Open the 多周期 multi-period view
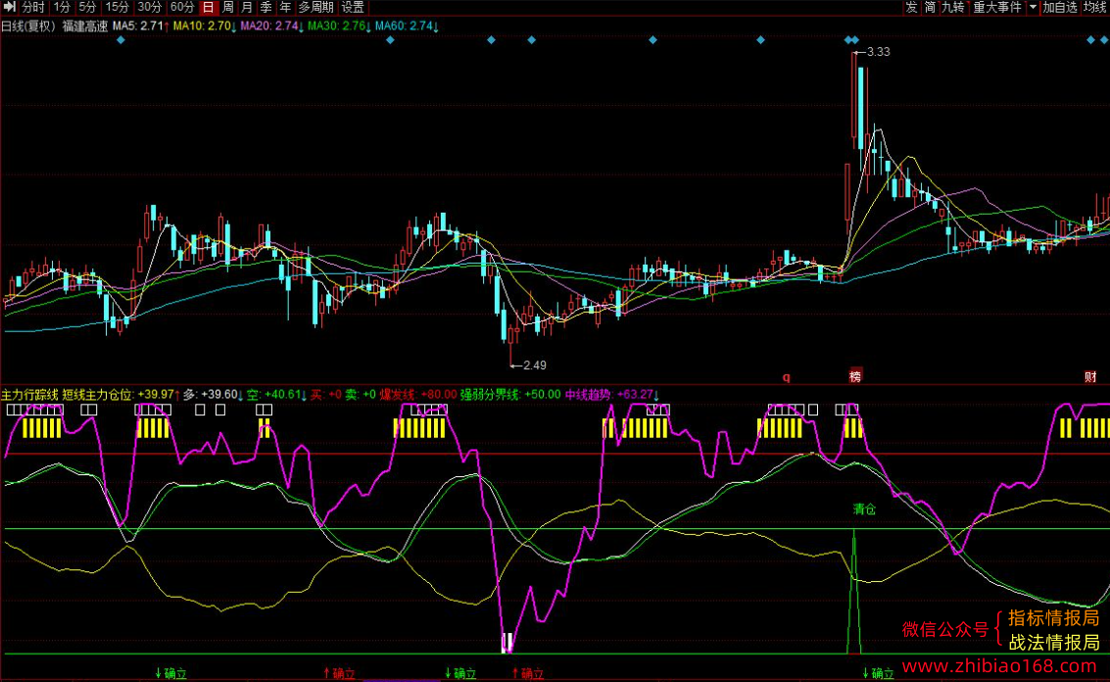Image resolution: width=1110 pixels, height=682 pixels. (x=315, y=7)
